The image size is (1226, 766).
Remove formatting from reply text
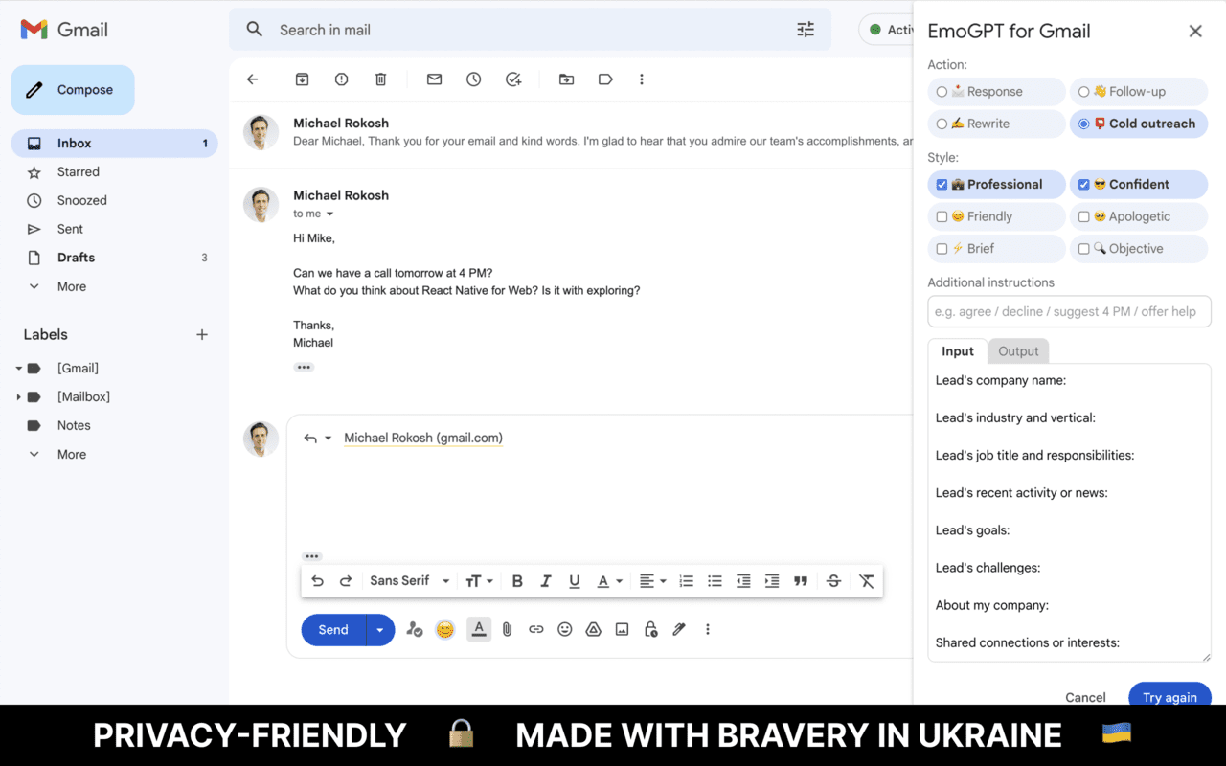click(867, 581)
